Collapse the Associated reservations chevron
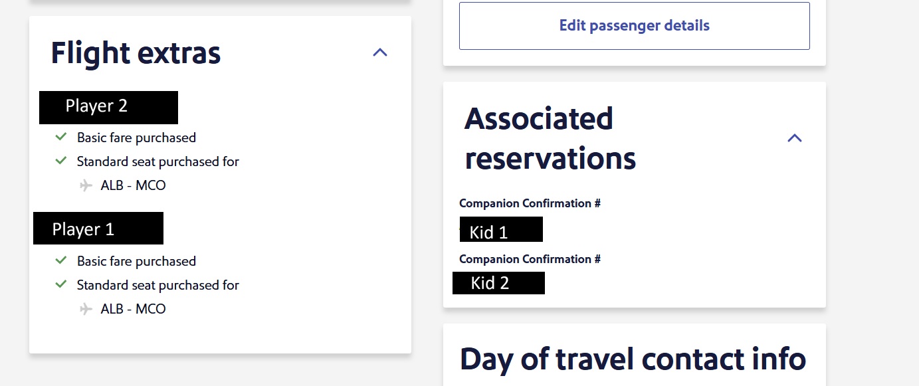Viewport: 919px width, 386px height. 794,138
